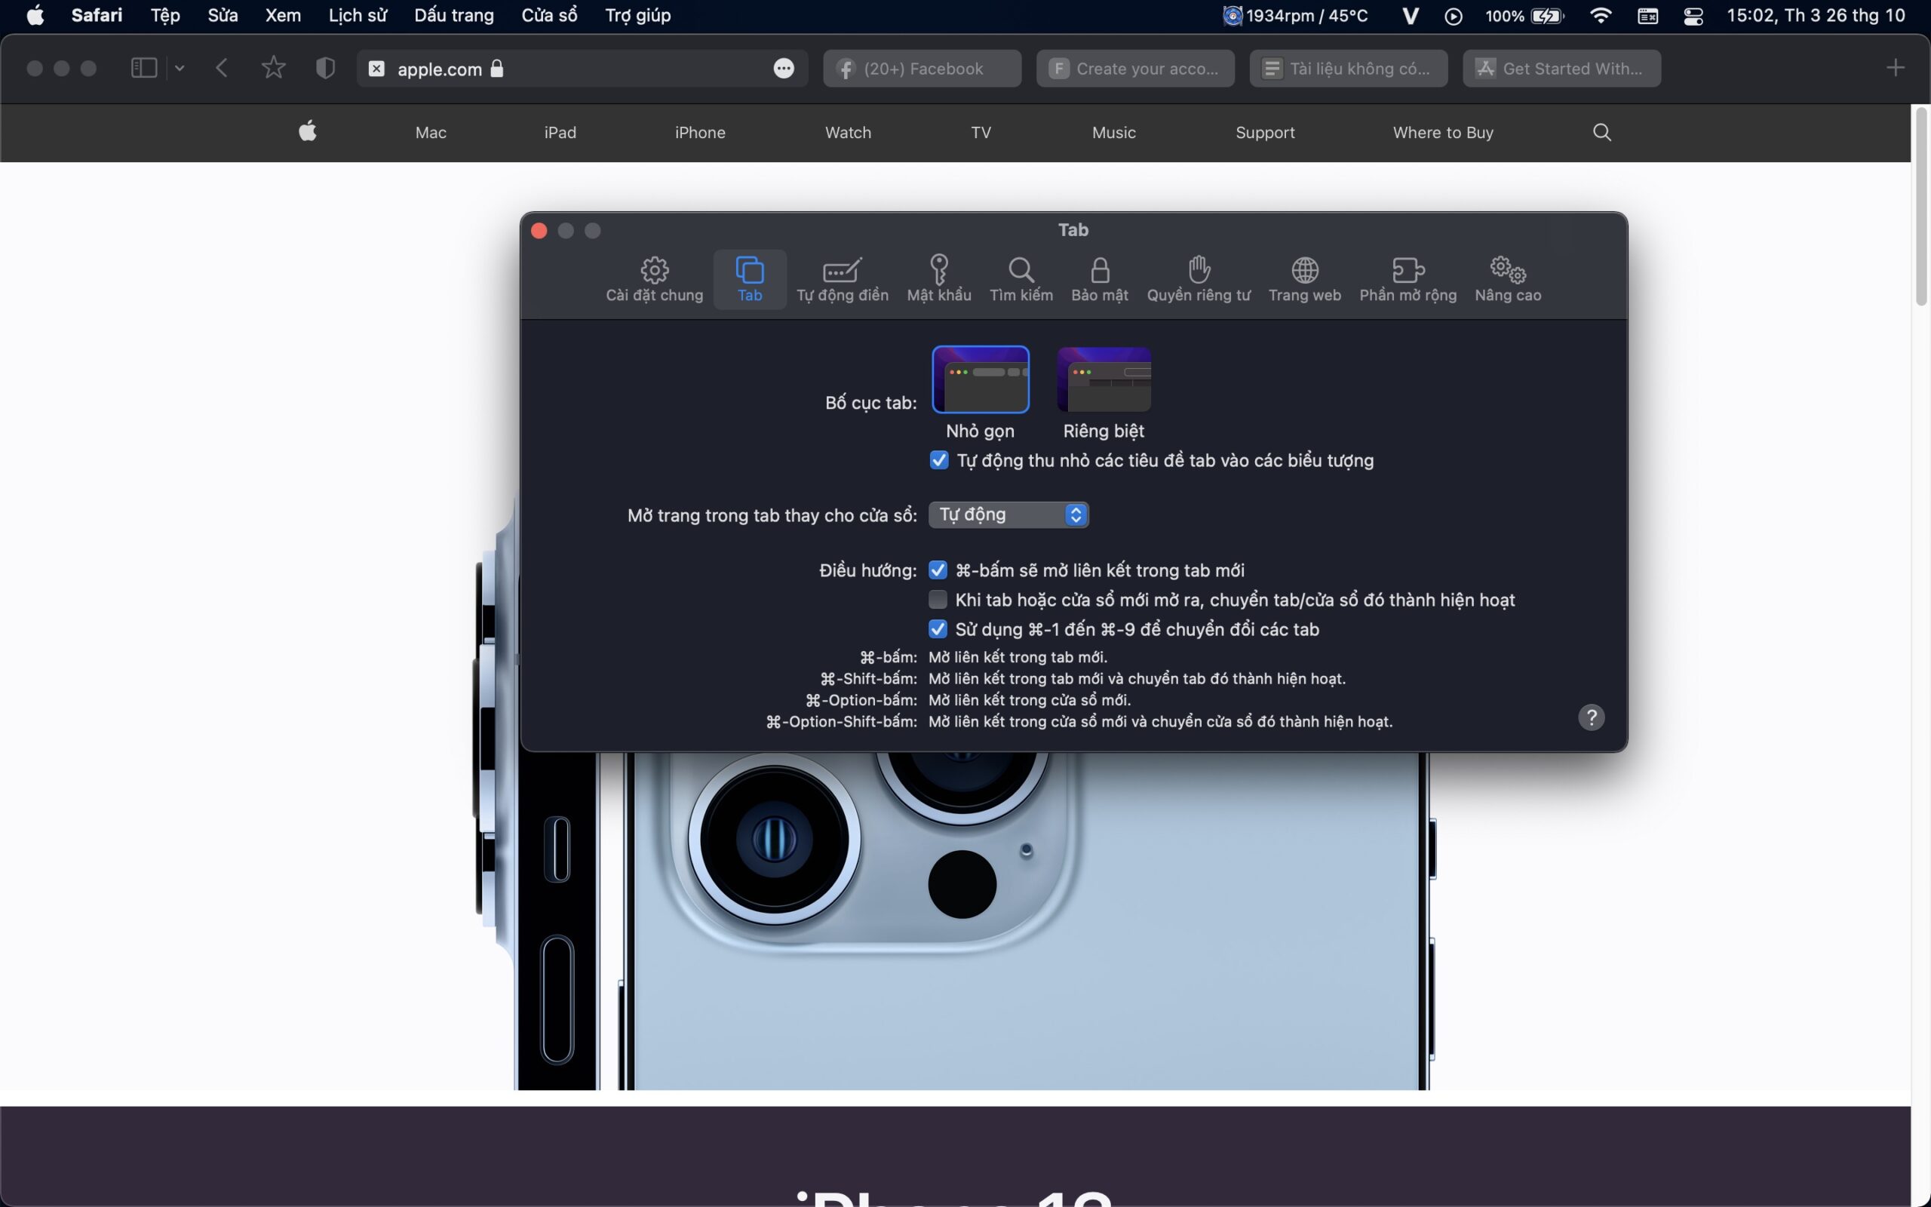Toggle ⌘-bấm opens link in new tab
This screenshot has width=1931, height=1207.
point(938,570)
